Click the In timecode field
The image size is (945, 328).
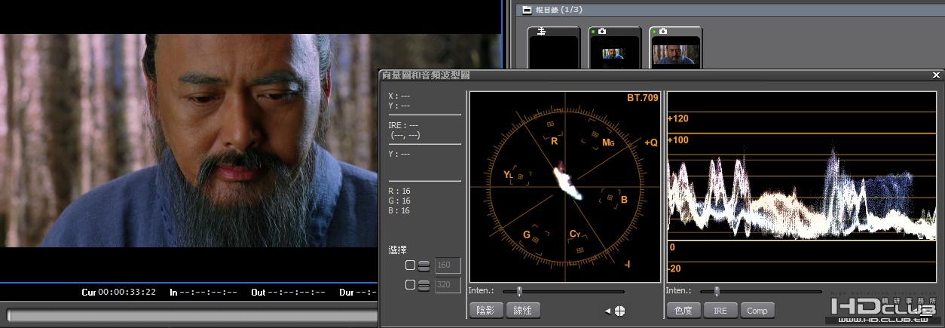point(209,293)
